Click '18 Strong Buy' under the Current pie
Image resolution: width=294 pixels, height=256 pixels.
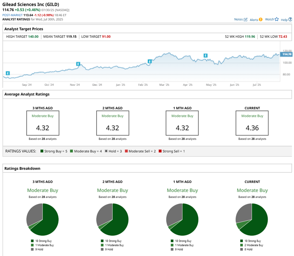pos(251,241)
